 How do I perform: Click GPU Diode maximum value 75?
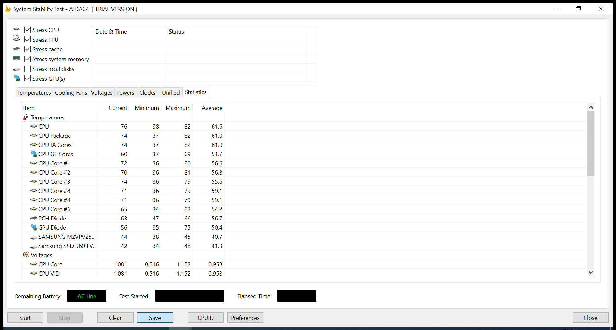[x=187, y=227]
